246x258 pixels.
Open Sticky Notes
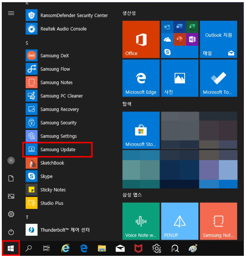point(46,190)
